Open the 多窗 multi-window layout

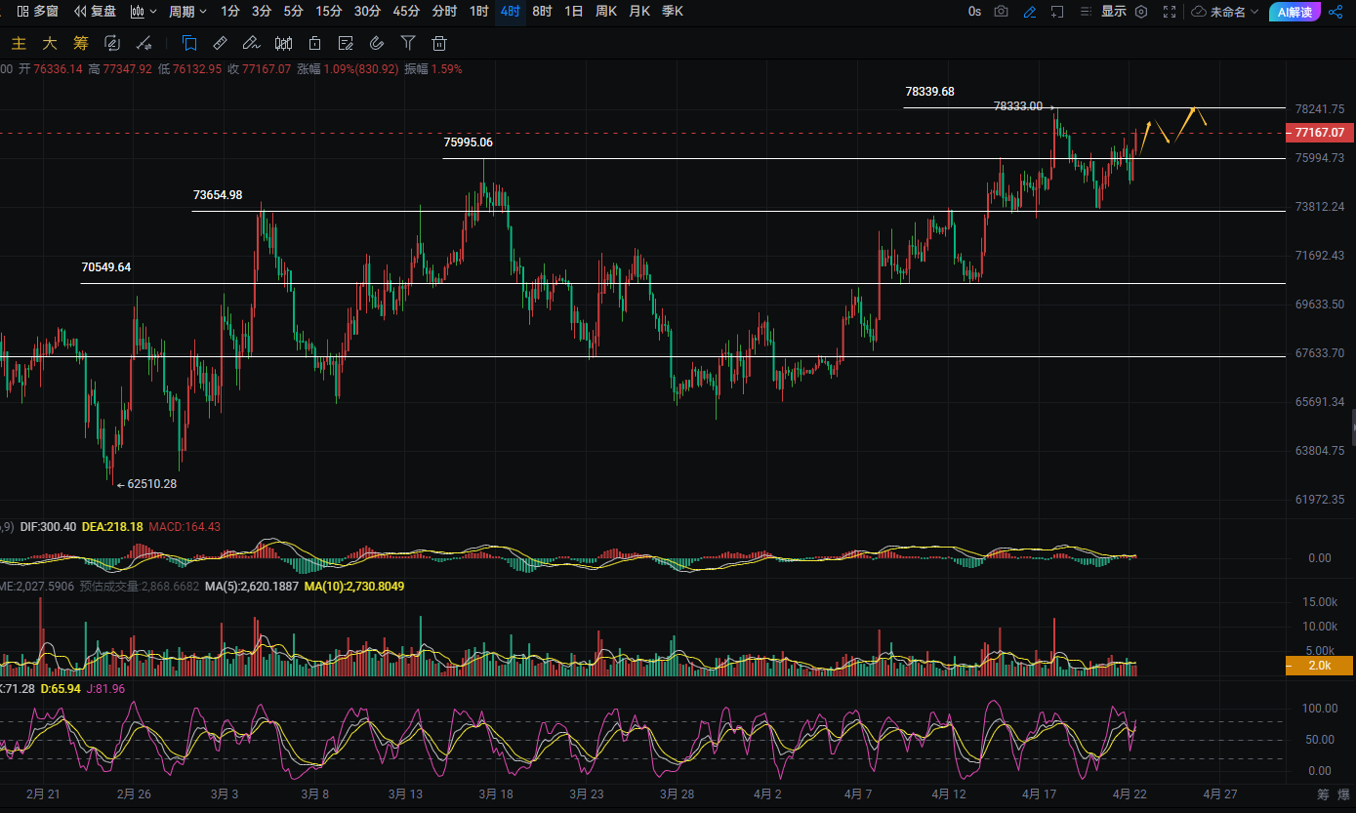(37, 12)
